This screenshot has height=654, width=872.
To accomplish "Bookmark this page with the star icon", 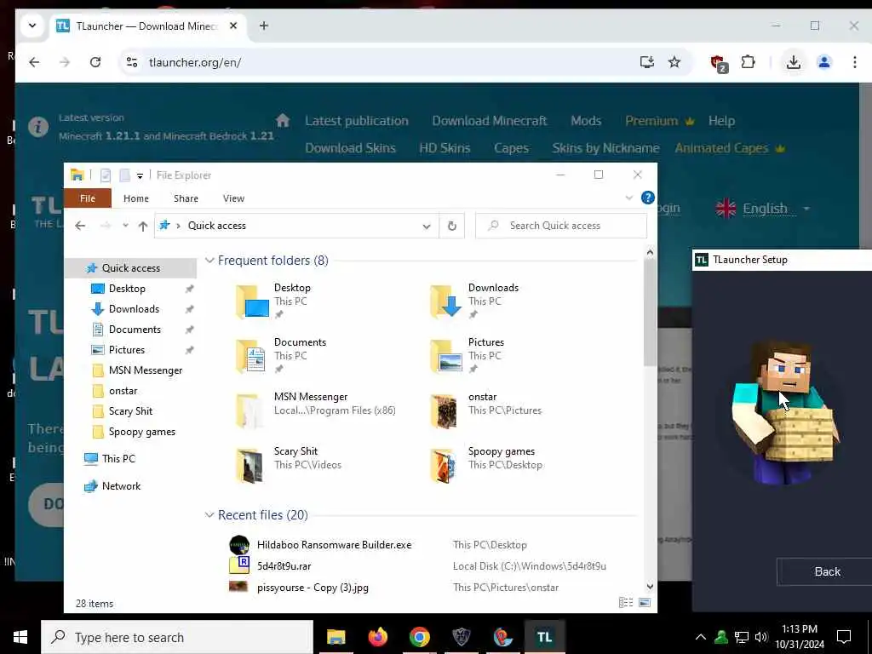I will [674, 61].
